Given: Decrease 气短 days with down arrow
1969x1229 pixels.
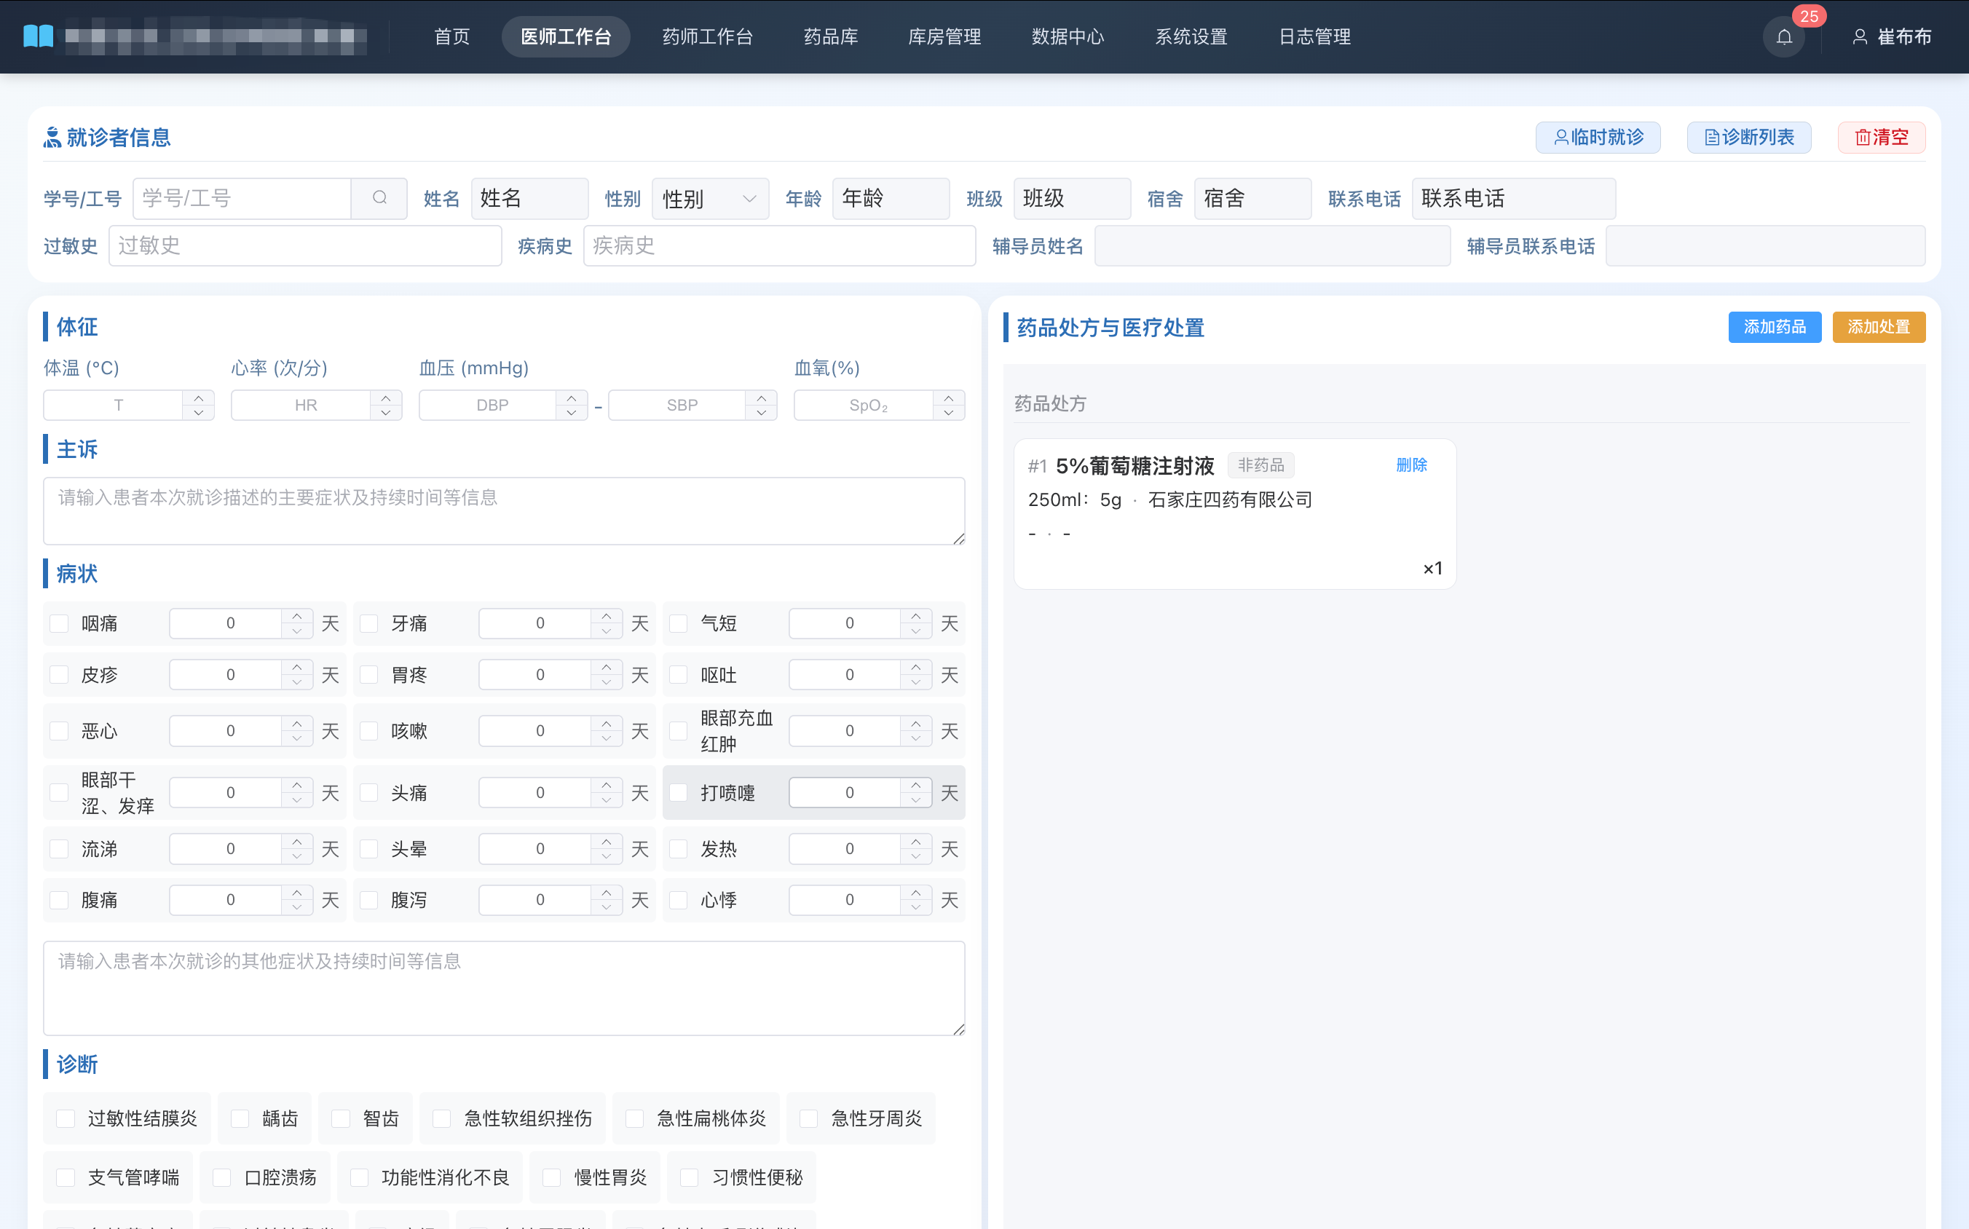Looking at the screenshot, I should coord(916,631).
